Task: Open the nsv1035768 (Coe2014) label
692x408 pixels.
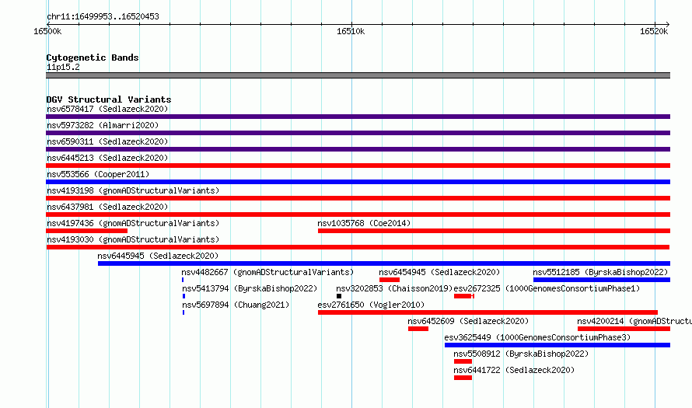Action: (x=364, y=223)
